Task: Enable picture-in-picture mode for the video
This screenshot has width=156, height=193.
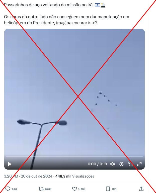Action: 130,164
